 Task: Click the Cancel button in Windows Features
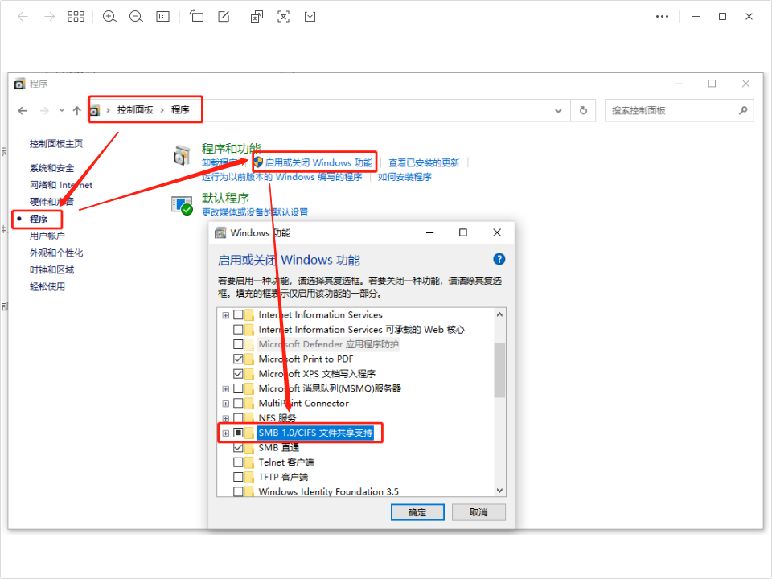pos(478,512)
